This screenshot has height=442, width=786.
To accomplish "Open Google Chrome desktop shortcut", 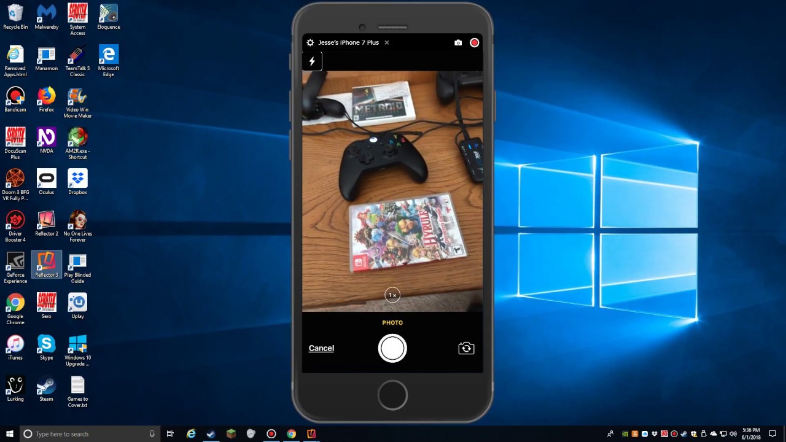I will tap(15, 308).
